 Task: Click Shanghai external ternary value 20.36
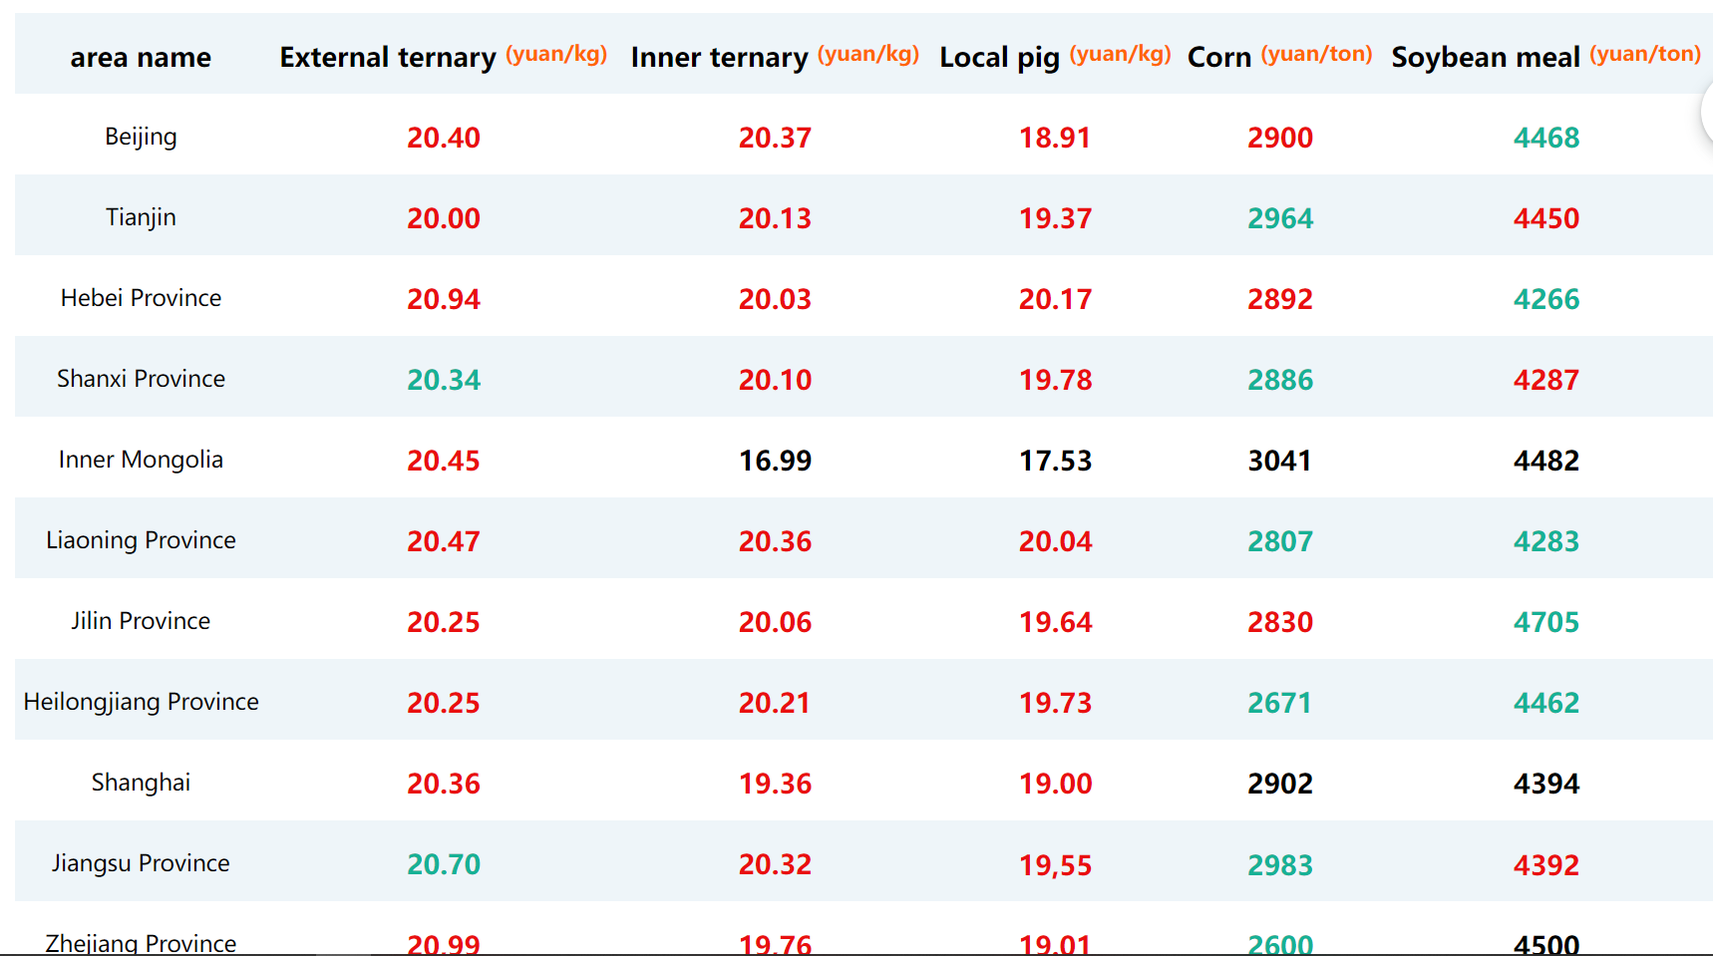[444, 784]
